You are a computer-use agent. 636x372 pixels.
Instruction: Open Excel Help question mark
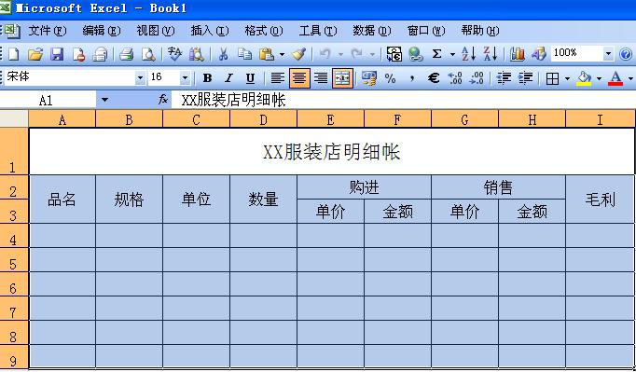point(626,54)
